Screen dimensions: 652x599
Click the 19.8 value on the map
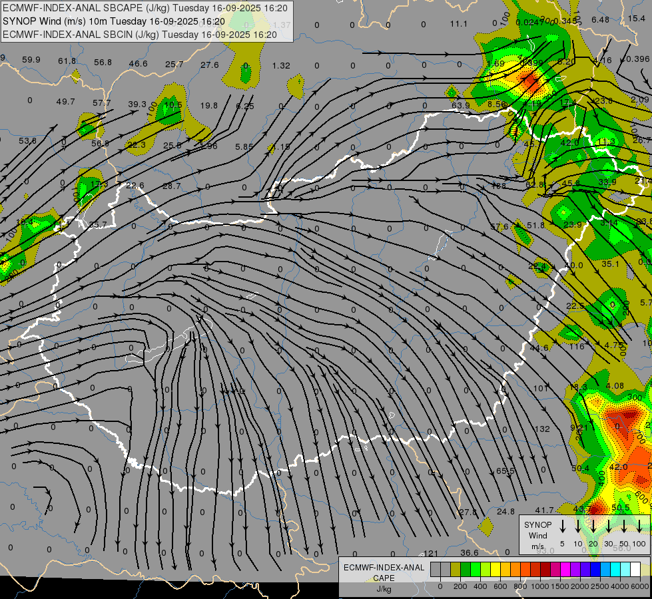point(208,106)
